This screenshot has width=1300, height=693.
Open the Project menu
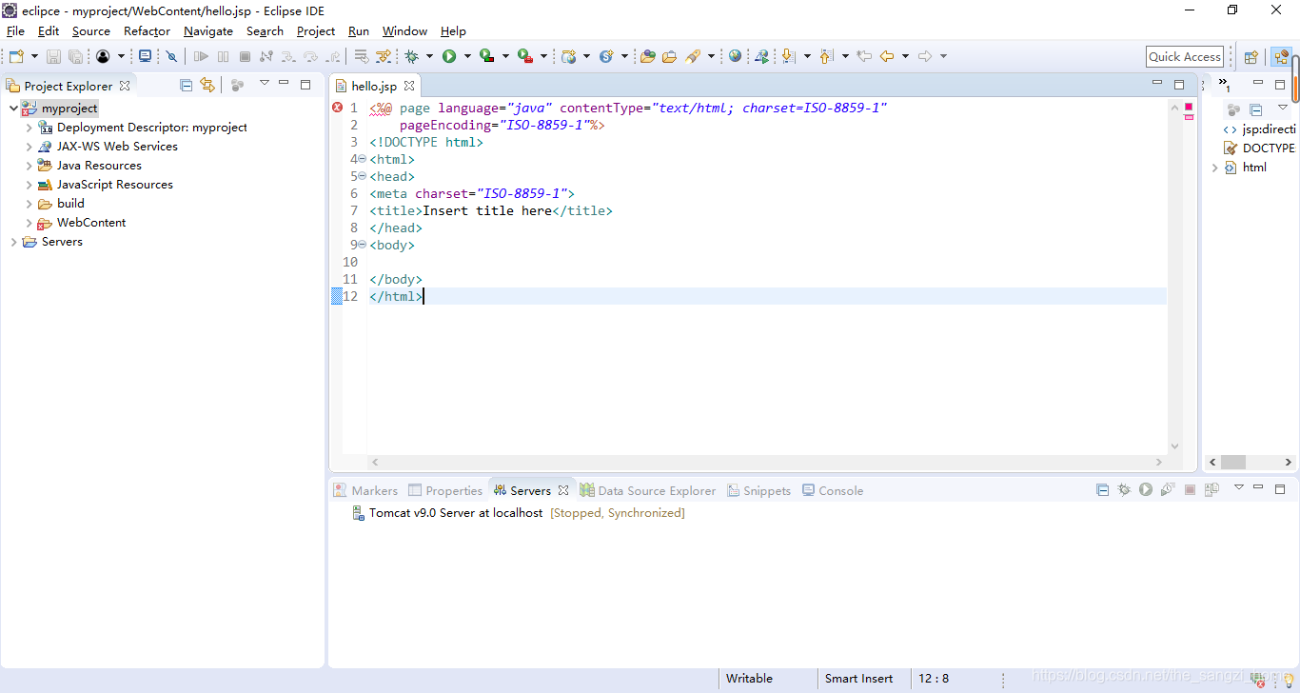[316, 31]
